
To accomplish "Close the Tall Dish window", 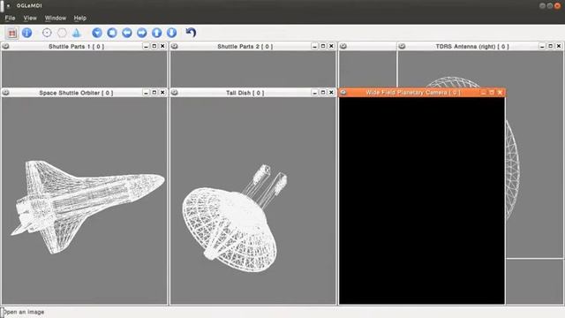I will tap(331, 93).
